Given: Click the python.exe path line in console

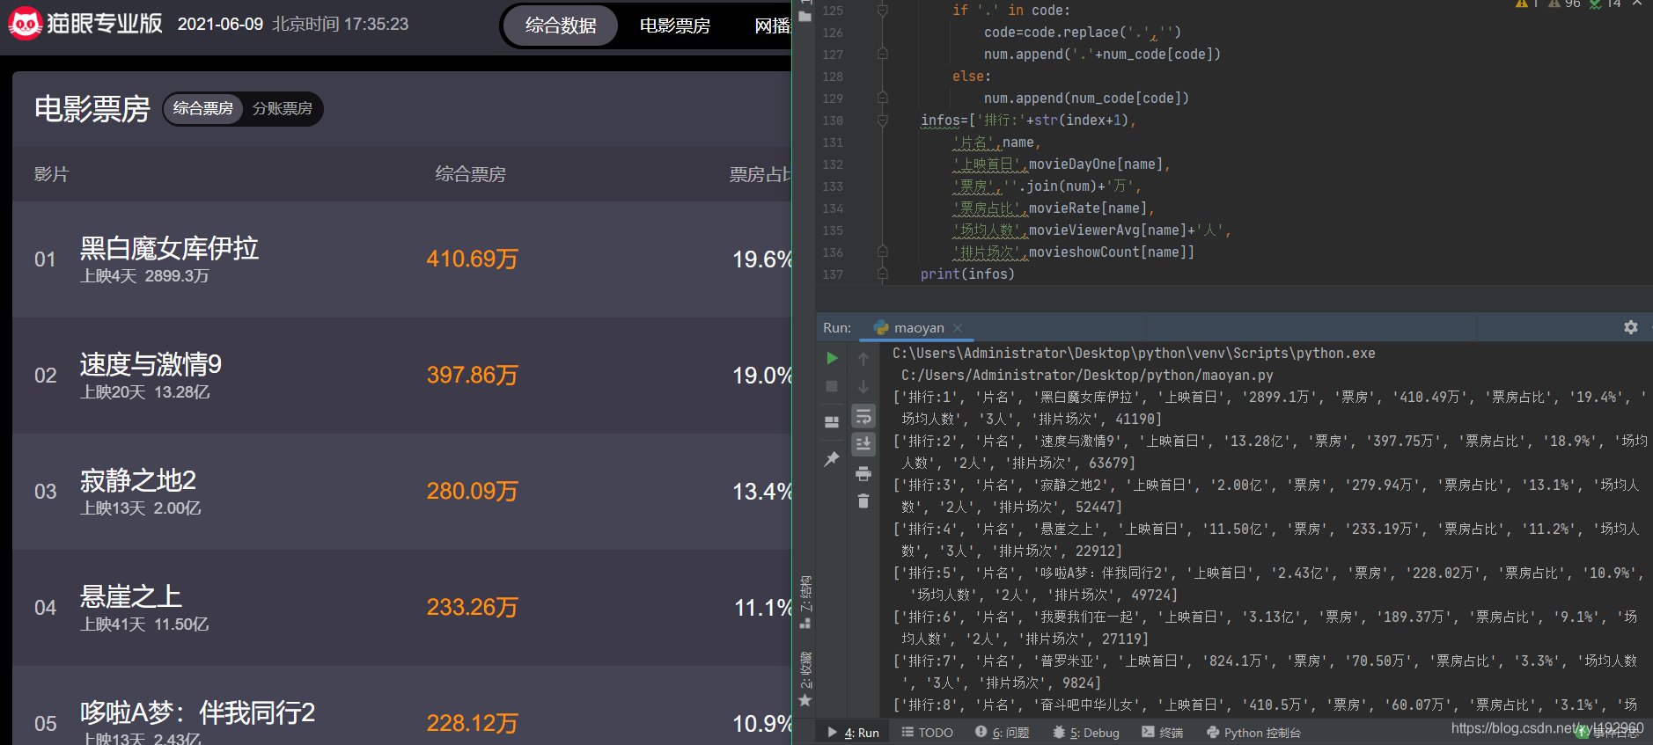Looking at the screenshot, I should [x=1134, y=354].
